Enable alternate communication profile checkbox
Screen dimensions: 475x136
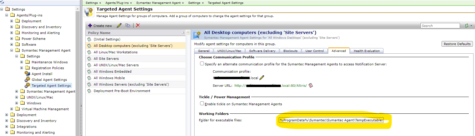[x=202, y=64]
